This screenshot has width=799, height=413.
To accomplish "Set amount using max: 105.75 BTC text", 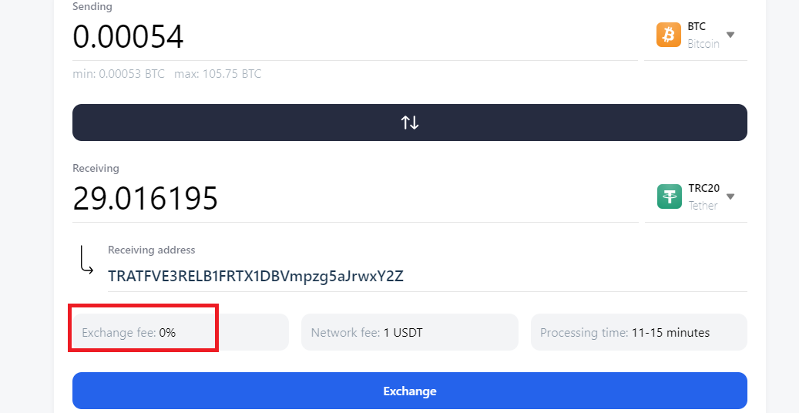I will pyautogui.click(x=217, y=74).
